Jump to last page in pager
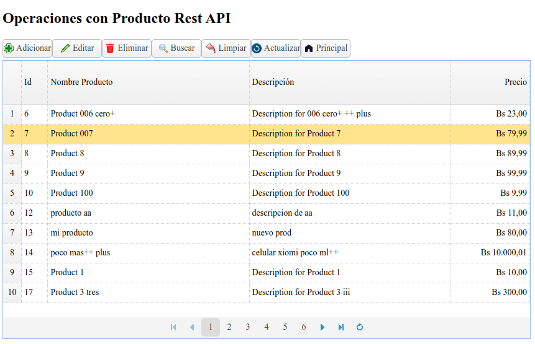535x344 pixels. (341, 327)
